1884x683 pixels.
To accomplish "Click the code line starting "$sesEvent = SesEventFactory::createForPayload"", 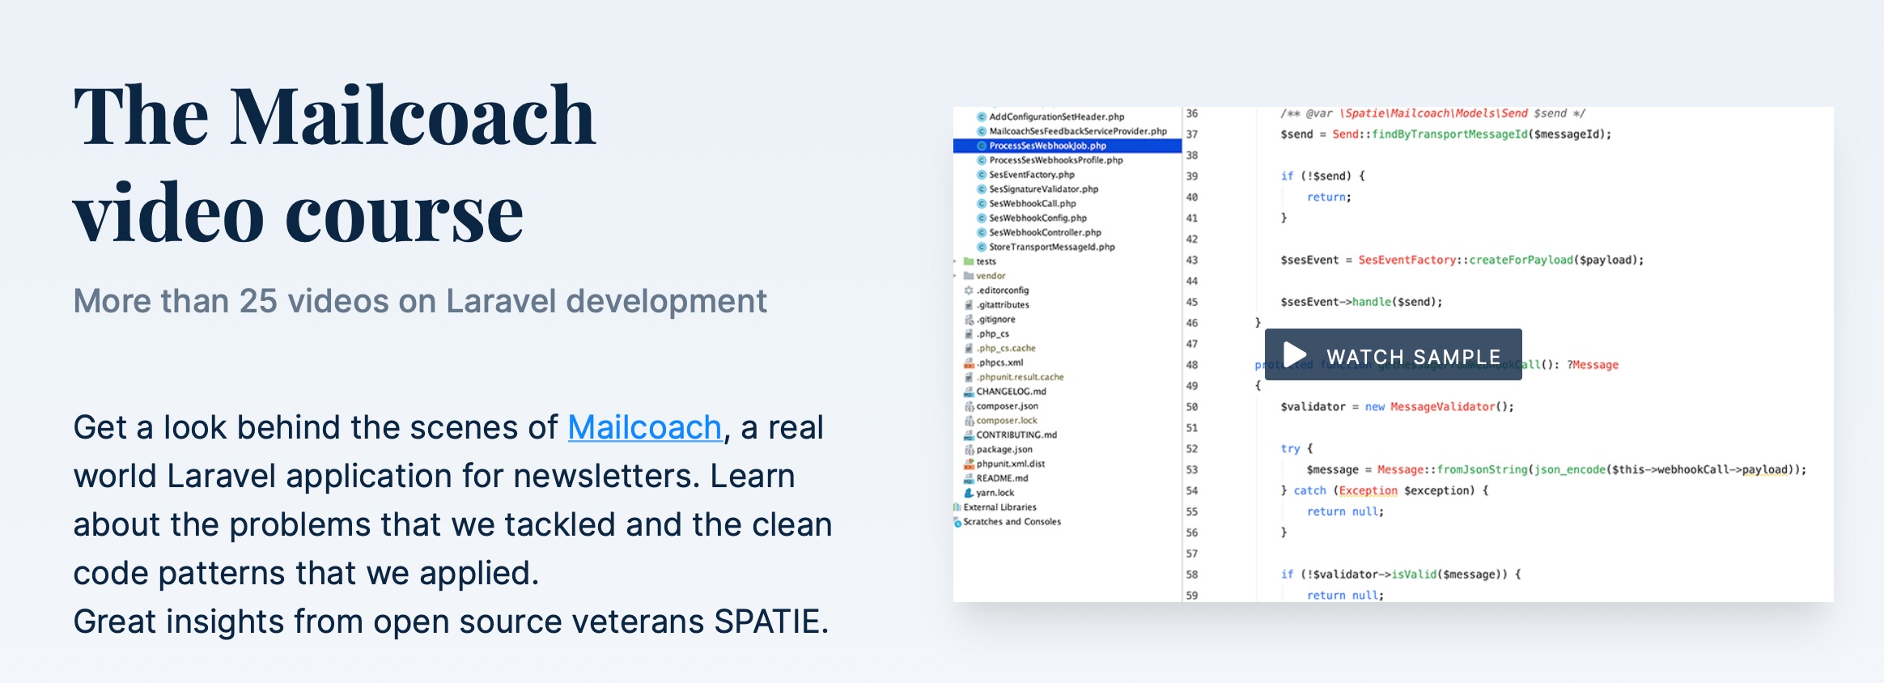I will [x=1462, y=260].
